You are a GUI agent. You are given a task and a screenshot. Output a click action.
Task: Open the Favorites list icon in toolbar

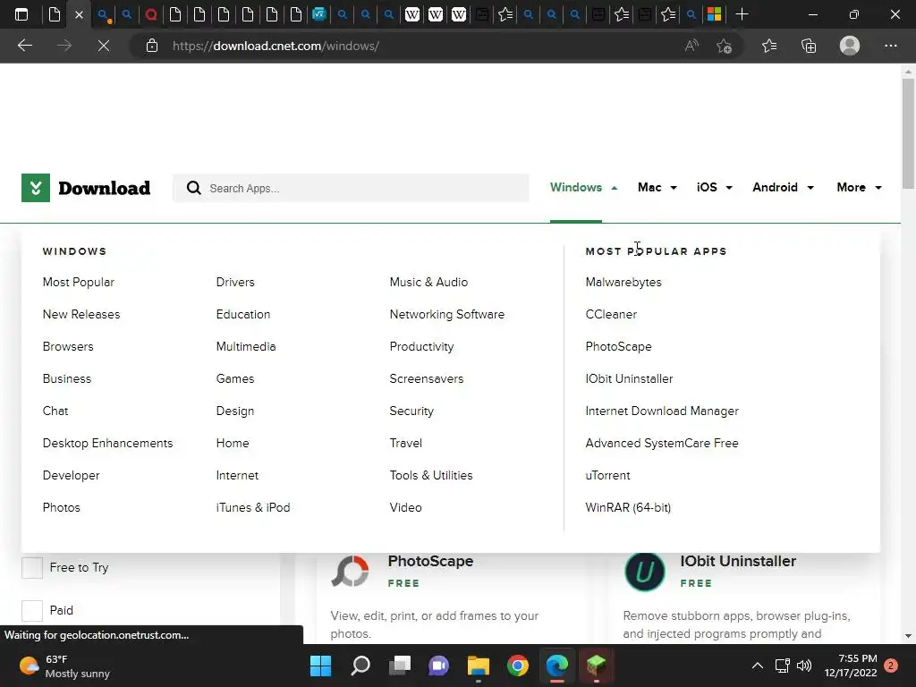point(769,46)
